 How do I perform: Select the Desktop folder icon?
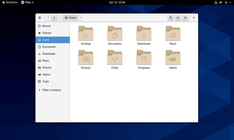click(x=86, y=34)
